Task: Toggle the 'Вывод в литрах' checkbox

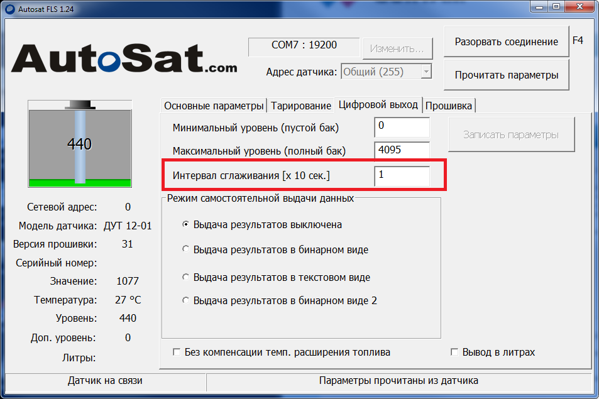Action: [x=454, y=353]
